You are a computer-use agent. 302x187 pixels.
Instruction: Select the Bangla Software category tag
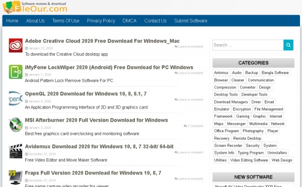pyautogui.click(x=275, y=72)
